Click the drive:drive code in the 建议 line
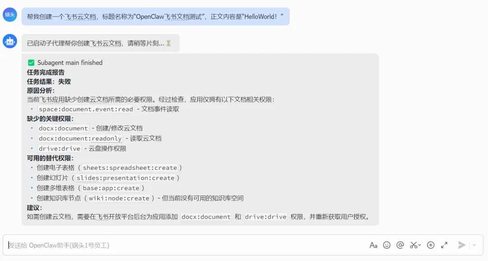The width and height of the screenshot is (488, 261). [x=266, y=217]
